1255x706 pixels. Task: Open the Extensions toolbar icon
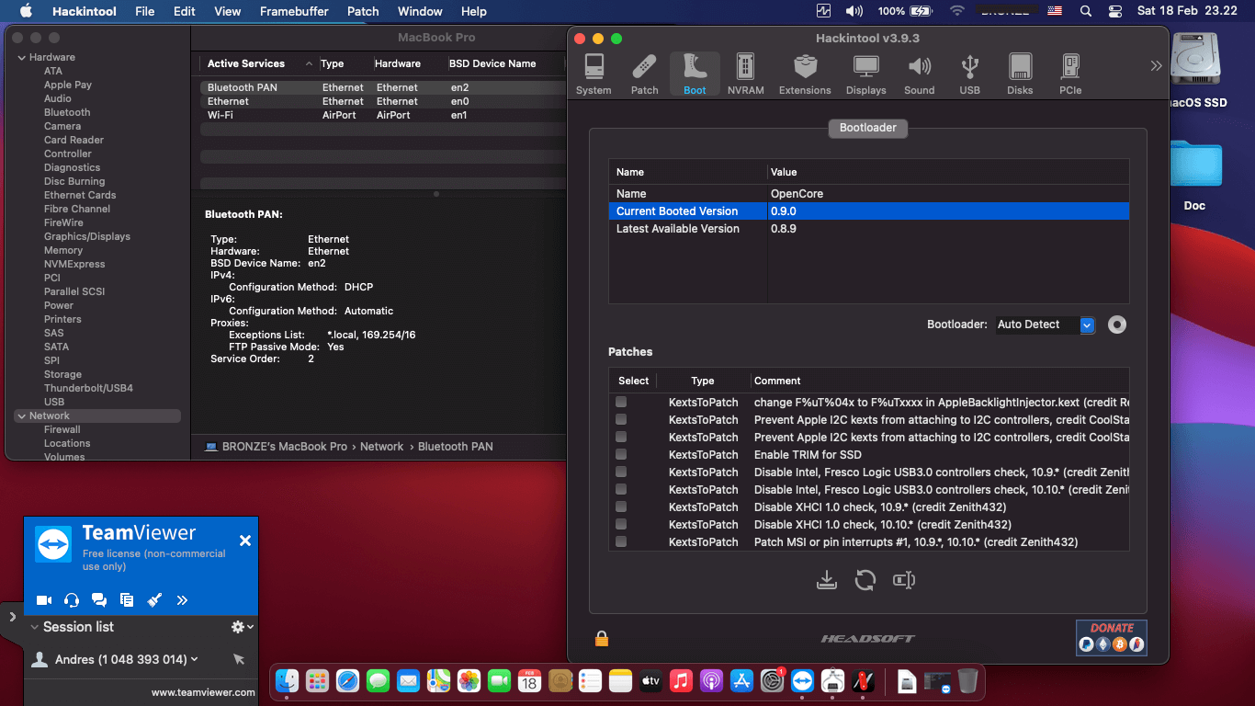(x=805, y=74)
